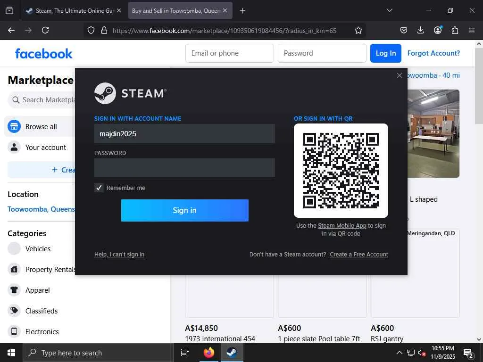Screen dimensions: 483x362
Task: Click the Toowoomba 40 mi radius link
Action: [434, 75]
